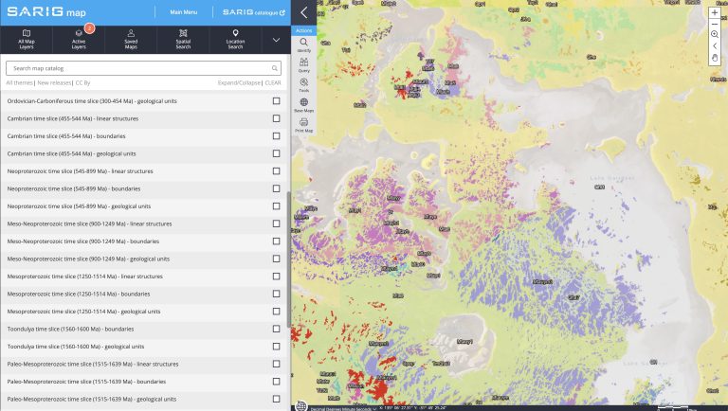Tick Mesoproterozoic time slice linear structures checkbox
Screen dimensions: 728x411
click(x=276, y=277)
